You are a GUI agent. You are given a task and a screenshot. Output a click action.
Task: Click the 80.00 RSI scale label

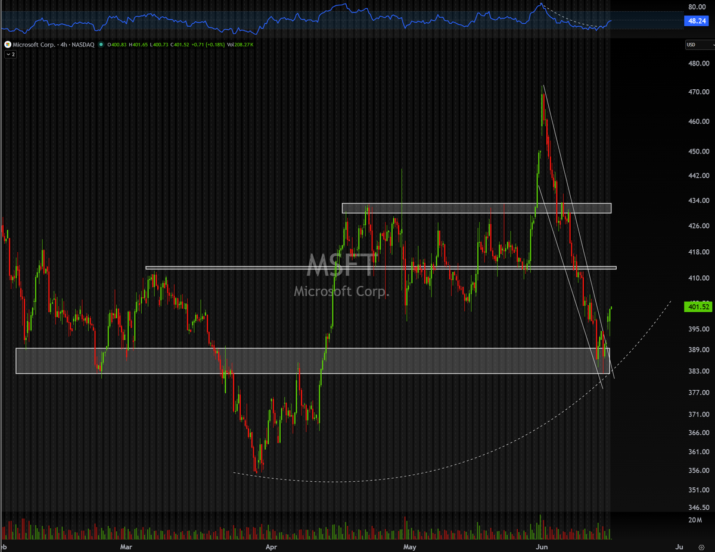tap(697, 7)
